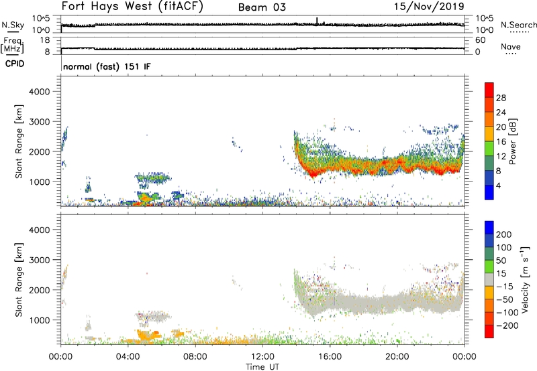Click the 'Beam 03' label
Image resolution: width=537 pixels, height=371 pixels.
coord(262,7)
